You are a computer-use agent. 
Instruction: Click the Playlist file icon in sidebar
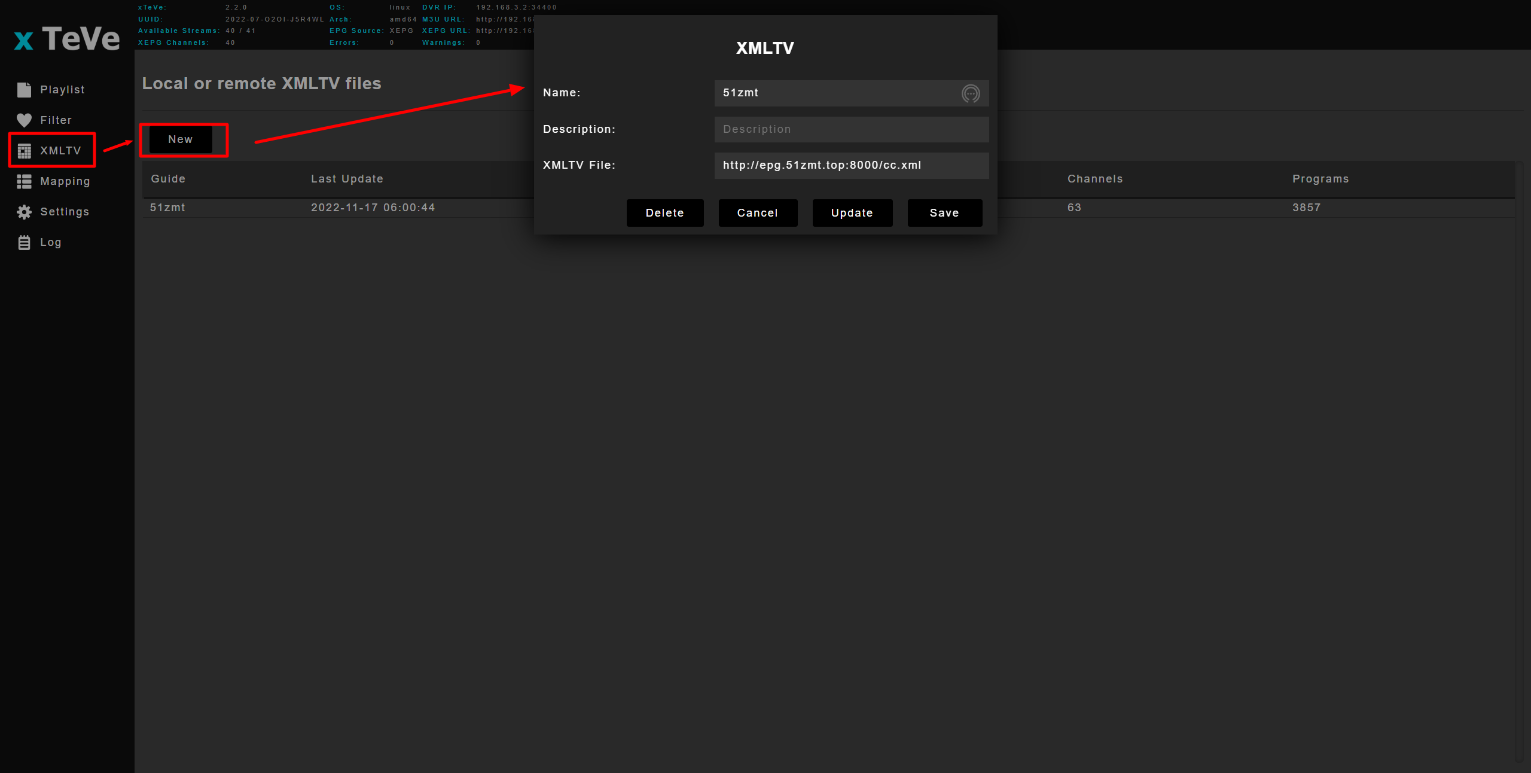click(24, 90)
